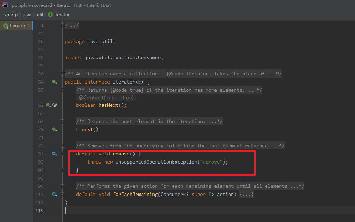Expand the folded license comment on line 1
This screenshot has height=222, width=355.
tap(62, 25)
